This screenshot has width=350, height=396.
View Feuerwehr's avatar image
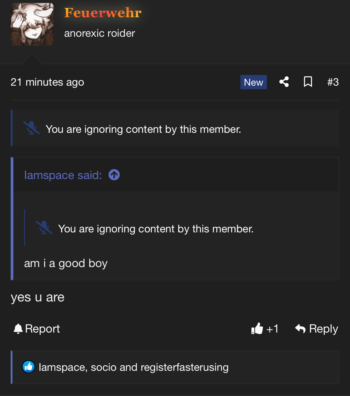[32, 24]
